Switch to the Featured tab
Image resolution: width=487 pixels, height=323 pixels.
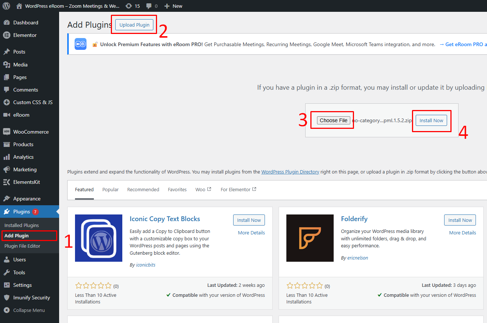(84, 189)
